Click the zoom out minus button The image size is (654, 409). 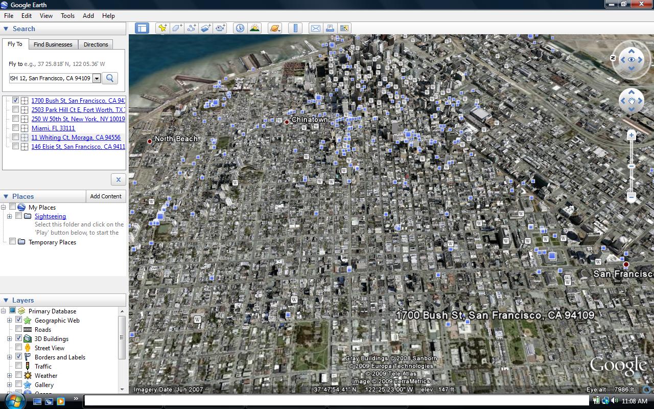[x=632, y=197]
